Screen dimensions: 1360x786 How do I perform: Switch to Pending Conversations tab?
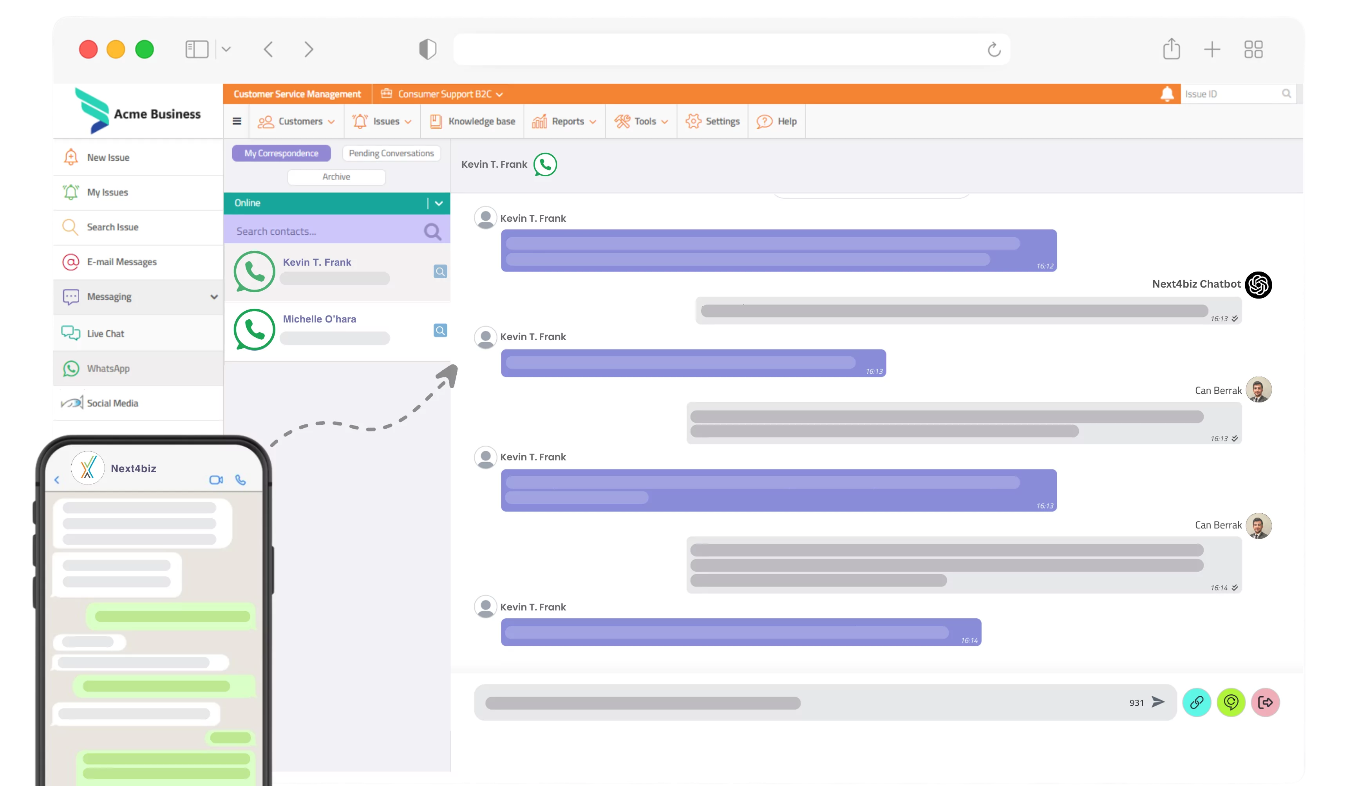pos(391,153)
